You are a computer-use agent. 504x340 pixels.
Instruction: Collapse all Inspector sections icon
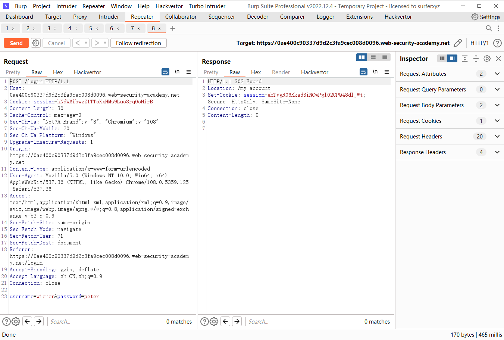(476, 58)
